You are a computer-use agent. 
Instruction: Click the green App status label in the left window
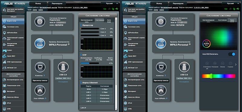(x=105, y=9)
